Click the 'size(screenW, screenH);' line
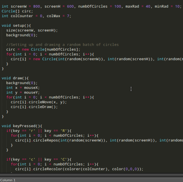Image resolution: width=183 pixels, height=182 pixels. [x=32, y=30]
